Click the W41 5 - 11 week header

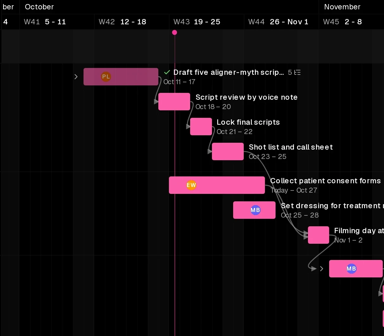pos(45,22)
